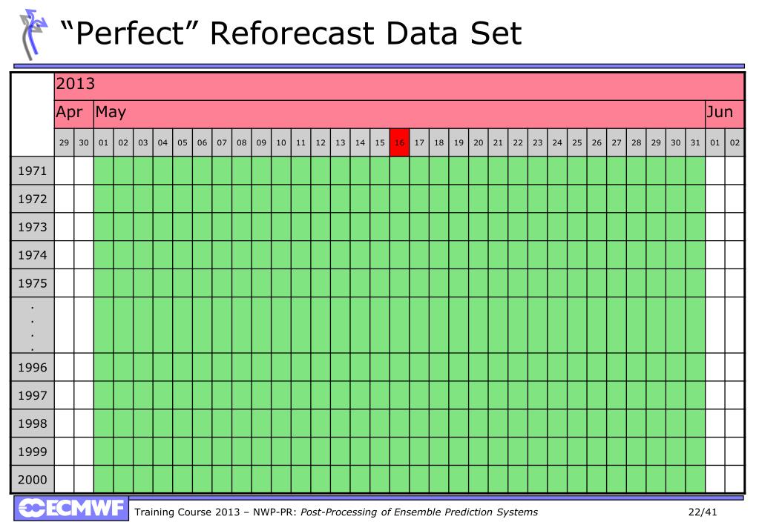Select the 1998 year row label
This screenshot has width=759, height=525.
pos(33,423)
